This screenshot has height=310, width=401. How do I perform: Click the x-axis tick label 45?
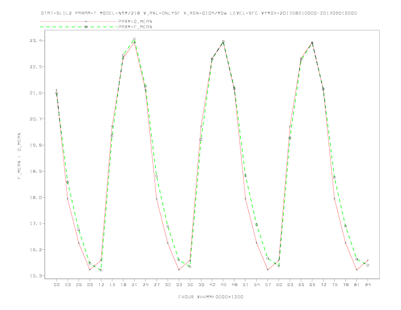coord(223,285)
